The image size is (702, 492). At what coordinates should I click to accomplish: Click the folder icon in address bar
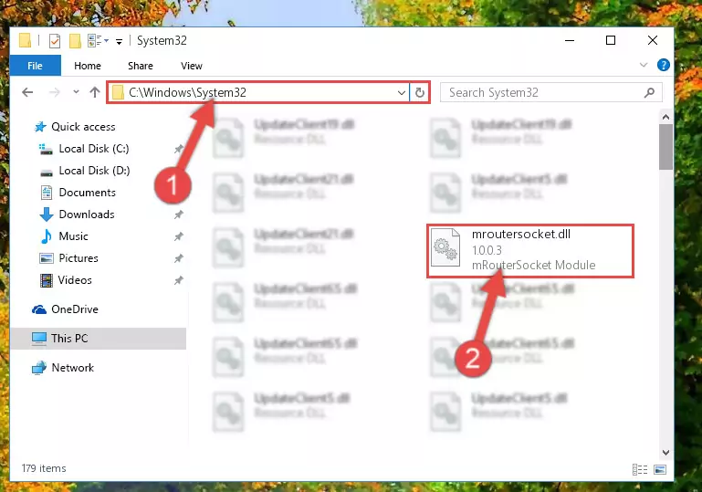pyautogui.click(x=118, y=93)
